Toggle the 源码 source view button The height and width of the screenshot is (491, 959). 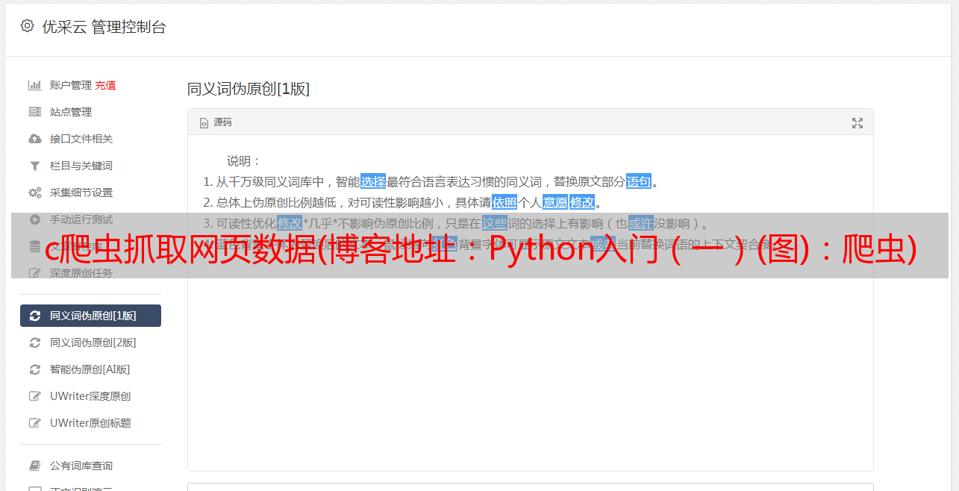click(x=216, y=122)
